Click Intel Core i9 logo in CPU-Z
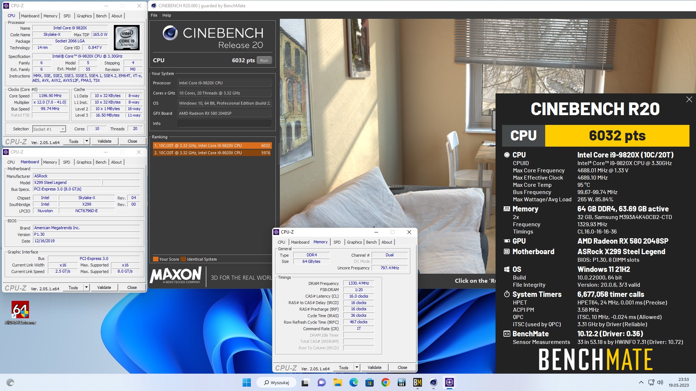 click(127, 38)
